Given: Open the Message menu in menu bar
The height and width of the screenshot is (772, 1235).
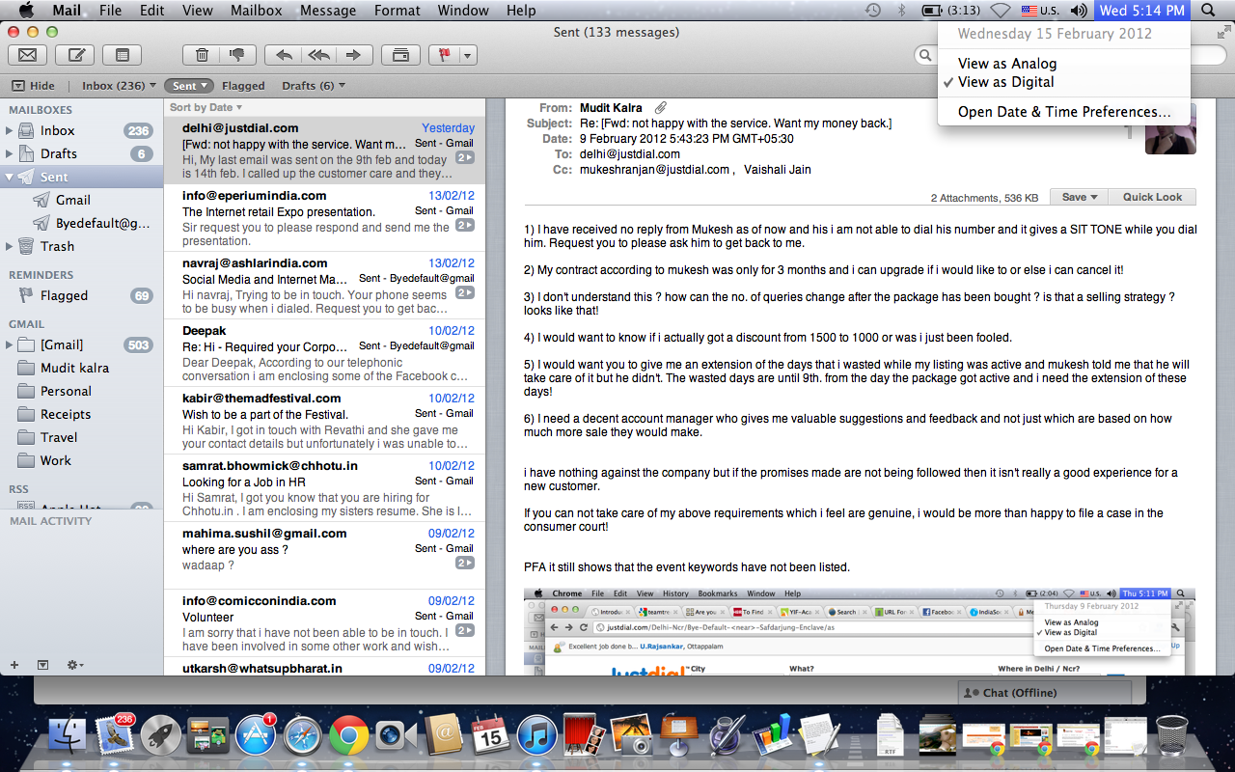Looking at the screenshot, I should click(328, 11).
